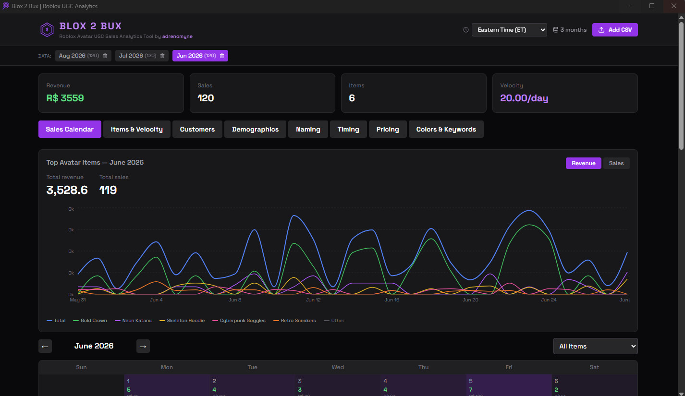
Task: Switch chart to Revenue view
Action: point(583,163)
